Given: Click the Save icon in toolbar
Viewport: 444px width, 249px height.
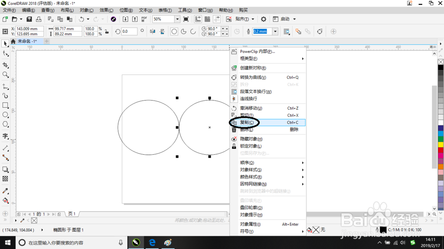Looking at the screenshot, I should pos(29,19).
